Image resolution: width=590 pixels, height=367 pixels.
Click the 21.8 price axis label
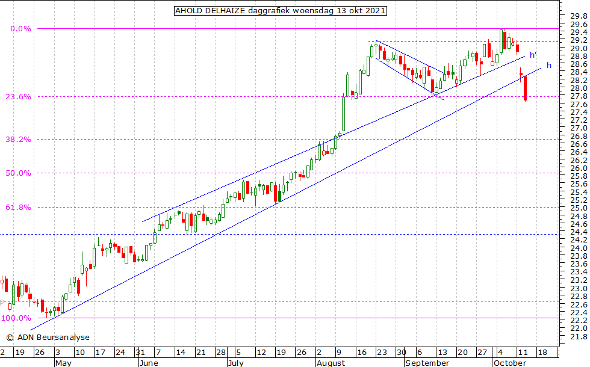pyautogui.click(x=579, y=336)
